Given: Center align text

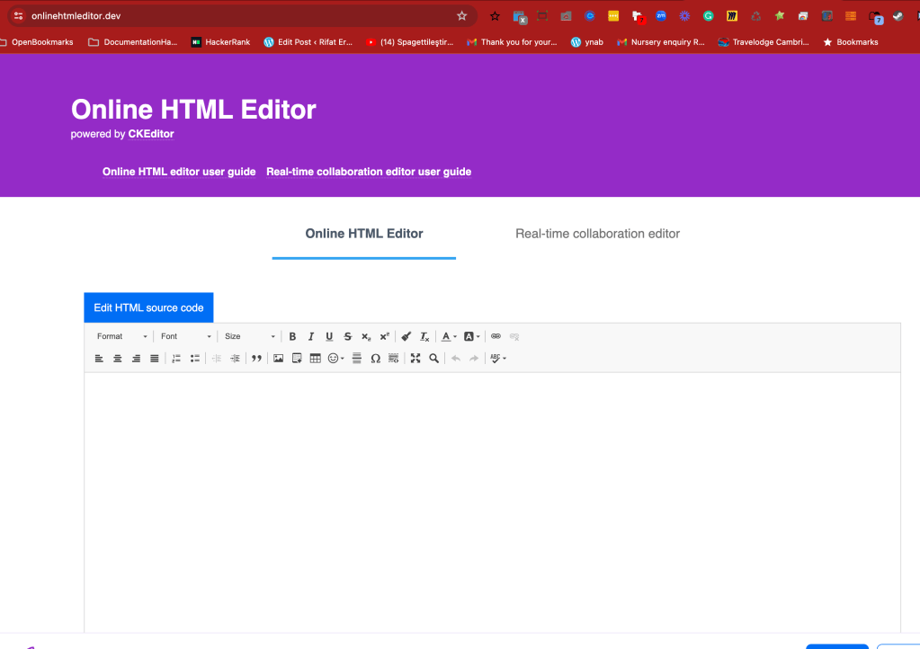Looking at the screenshot, I should (x=117, y=359).
